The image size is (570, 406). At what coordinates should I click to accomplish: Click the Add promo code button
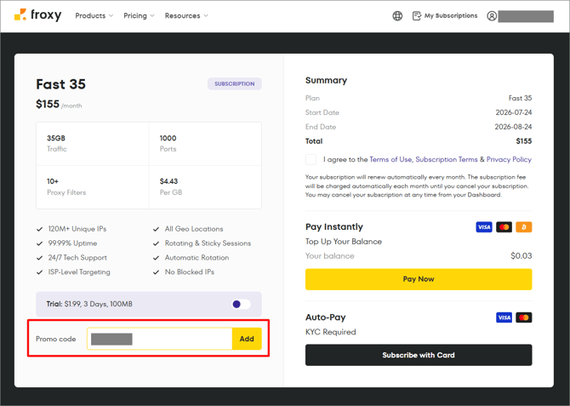tap(247, 339)
